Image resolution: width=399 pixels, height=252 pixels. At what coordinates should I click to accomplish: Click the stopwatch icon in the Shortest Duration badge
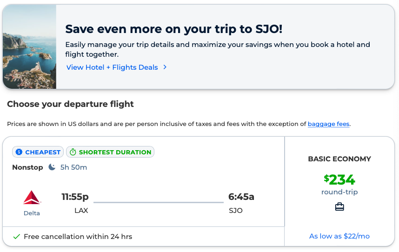(x=73, y=152)
